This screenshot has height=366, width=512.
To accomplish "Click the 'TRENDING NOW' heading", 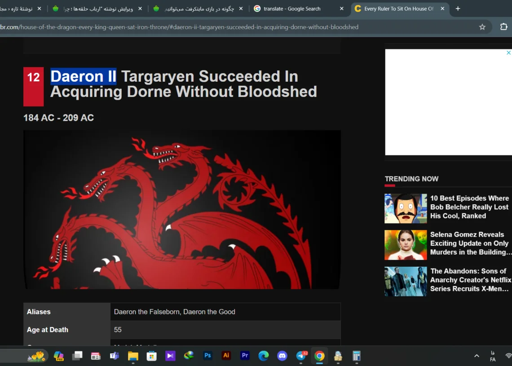I will tap(411, 179).
